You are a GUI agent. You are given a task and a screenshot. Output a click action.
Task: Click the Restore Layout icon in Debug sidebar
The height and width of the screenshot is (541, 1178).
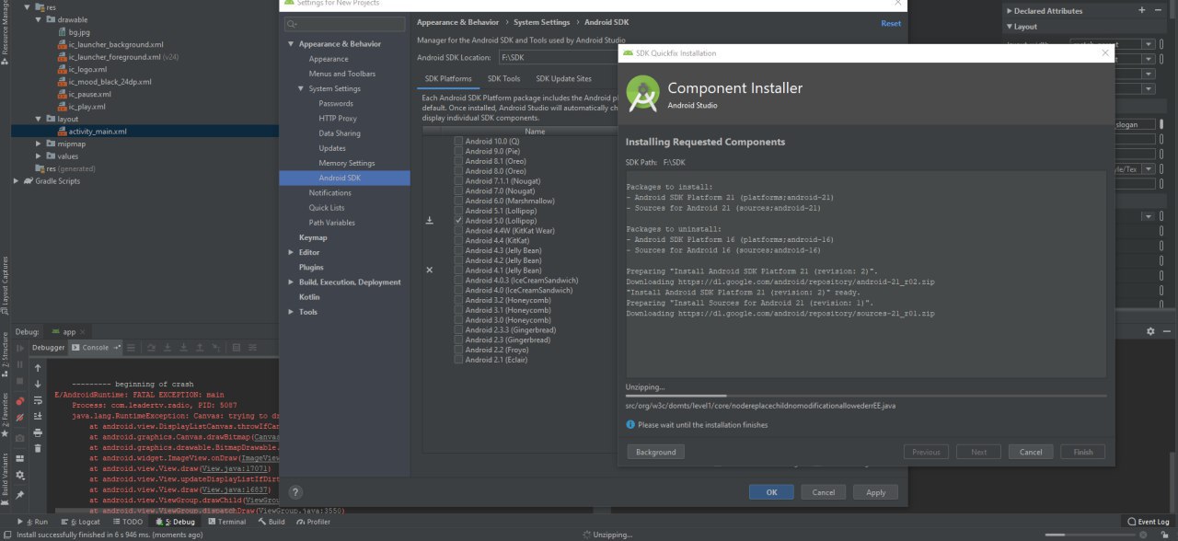click(x=19, y=458)
